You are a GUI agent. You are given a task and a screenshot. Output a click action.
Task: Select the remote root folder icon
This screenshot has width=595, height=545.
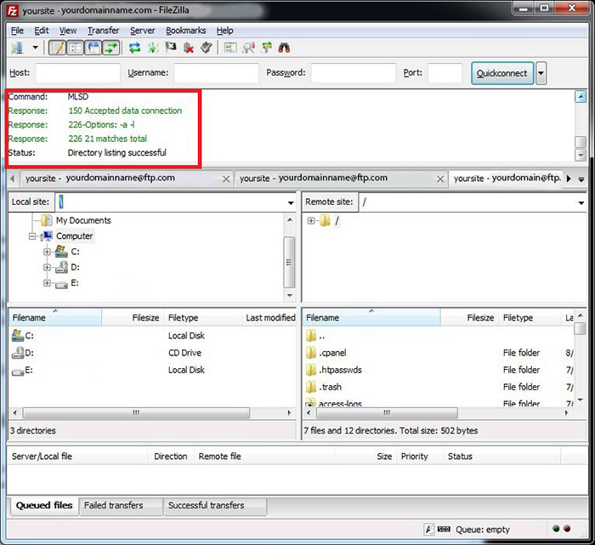325,220
